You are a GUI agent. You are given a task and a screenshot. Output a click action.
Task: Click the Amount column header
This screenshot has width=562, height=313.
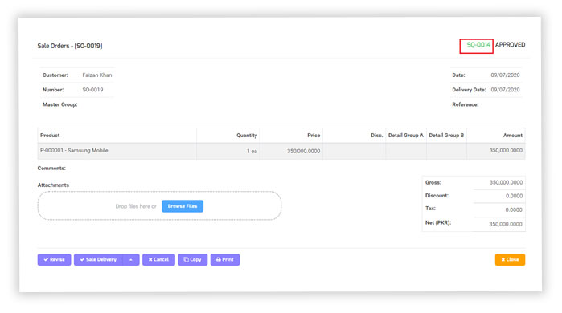496,135
